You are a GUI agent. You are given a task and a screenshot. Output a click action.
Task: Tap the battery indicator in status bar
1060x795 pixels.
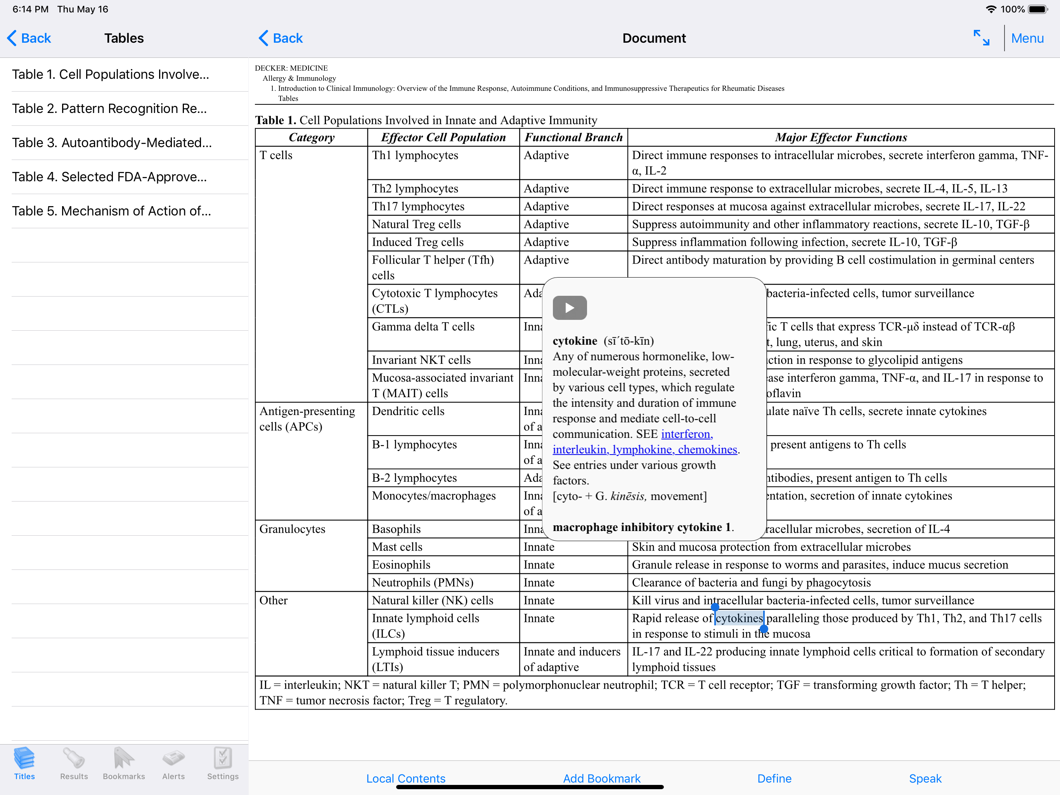(x=1038, y=9)
